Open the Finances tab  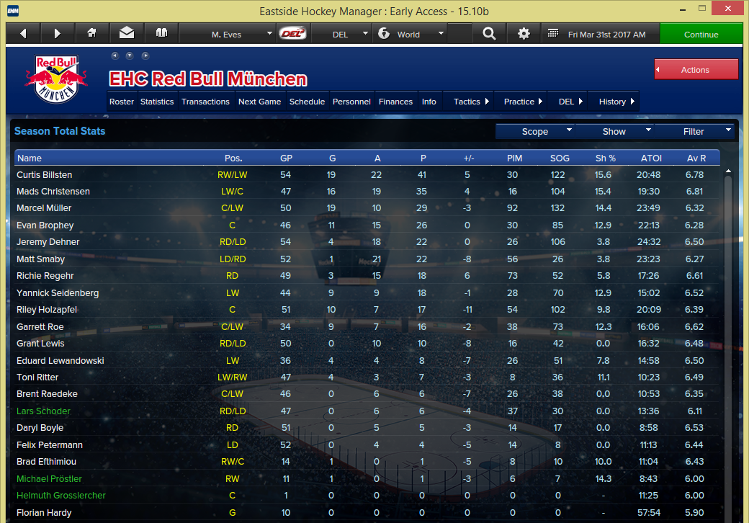click(x=395, y=102)
